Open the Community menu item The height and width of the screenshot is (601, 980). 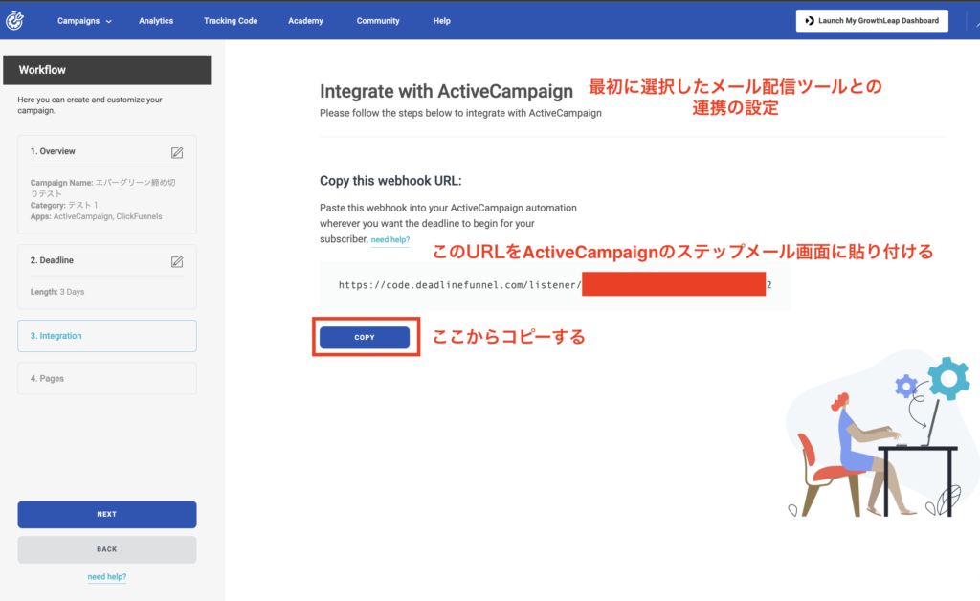coord(378,21)
